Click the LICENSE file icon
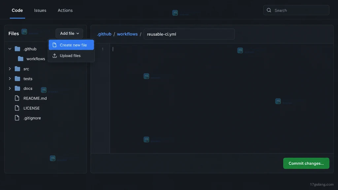 click(17, 108)
